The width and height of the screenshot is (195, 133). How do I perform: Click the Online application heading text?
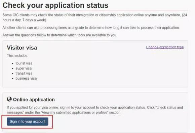tap(34, 100)
